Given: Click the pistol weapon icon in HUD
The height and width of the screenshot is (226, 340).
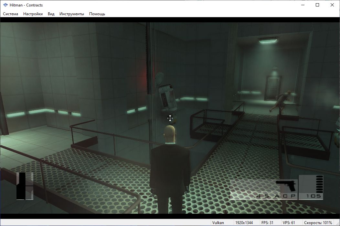Looking at the screenshot, I should pos(286,186).
